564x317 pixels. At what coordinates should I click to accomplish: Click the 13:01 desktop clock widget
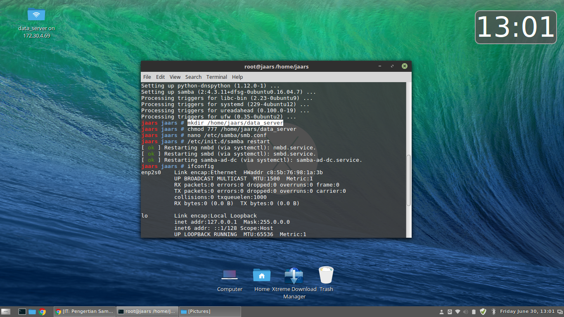pyautogui.click(x=516, y=27)
